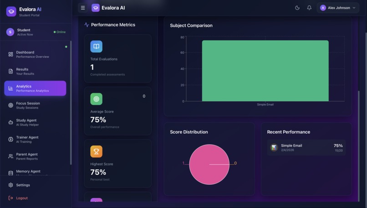
Task: Click the Memory Agent database icon
Action: [x=10, y=173]
